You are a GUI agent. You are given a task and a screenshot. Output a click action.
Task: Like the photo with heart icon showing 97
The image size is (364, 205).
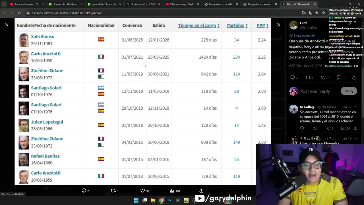pyautogui.click(x=143, y=191)
